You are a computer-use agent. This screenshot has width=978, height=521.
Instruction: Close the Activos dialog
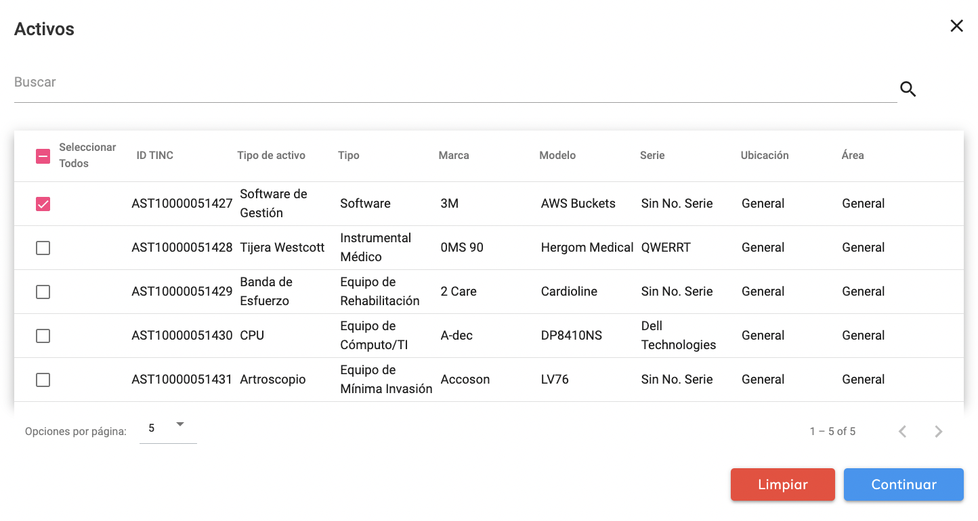click(956, 26)
